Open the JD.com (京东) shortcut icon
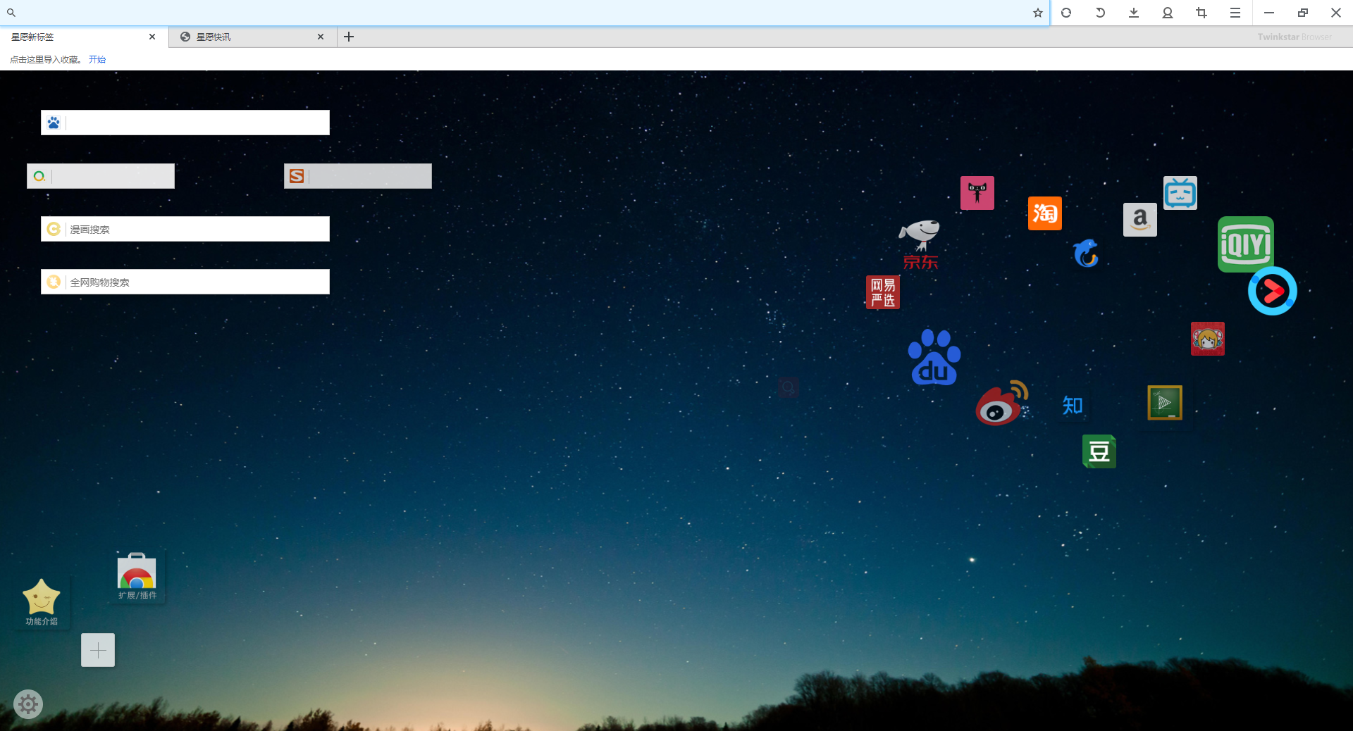This screenshot has height=731, width=1353. pyautogui.click(x=920, y=244)
